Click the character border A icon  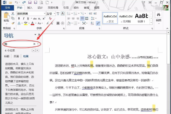pos(63,13)
